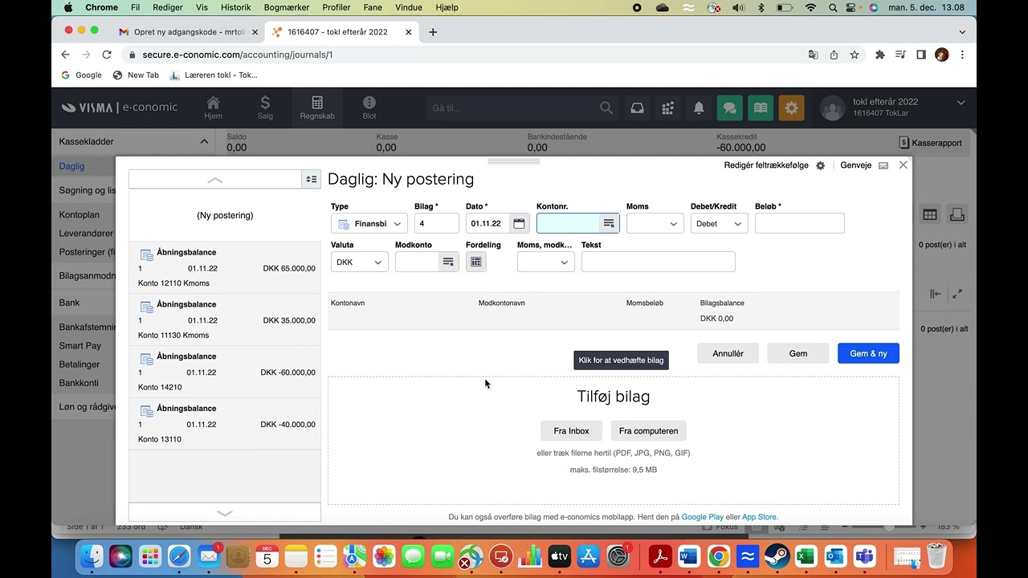
Task: Open the Moms, modkonto dropdown
Action: pyautogui.click(x=546, y=262)
